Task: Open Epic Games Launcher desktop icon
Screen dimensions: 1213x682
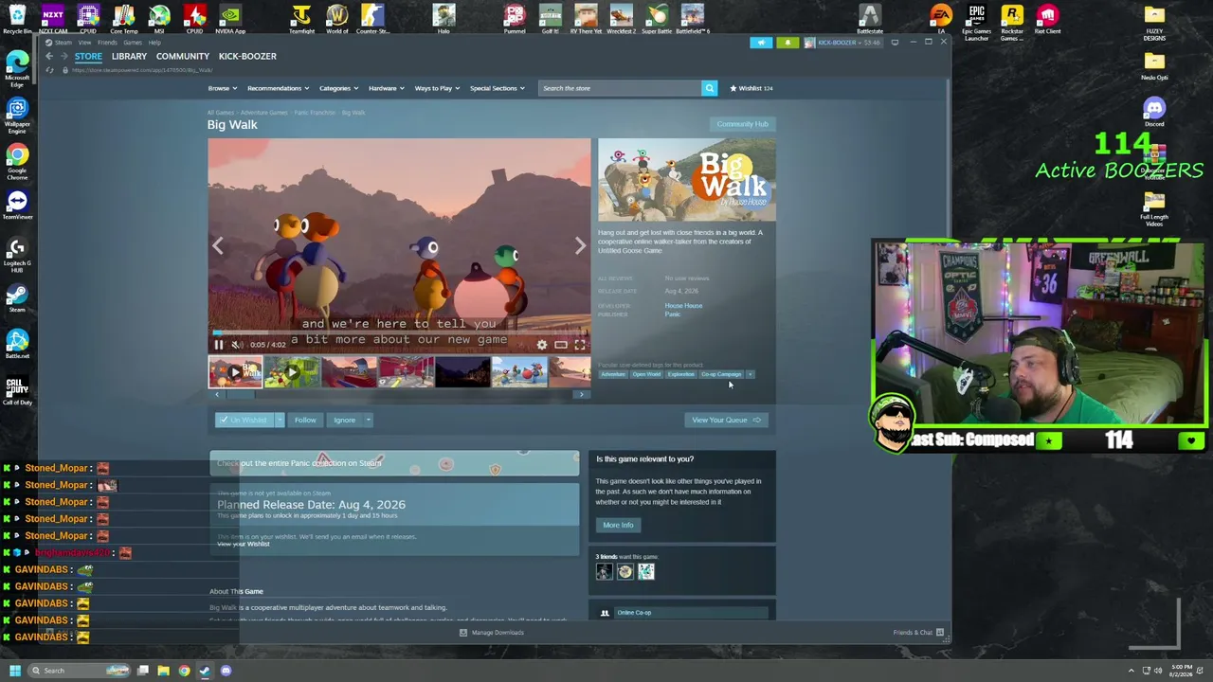Action: 976,23
